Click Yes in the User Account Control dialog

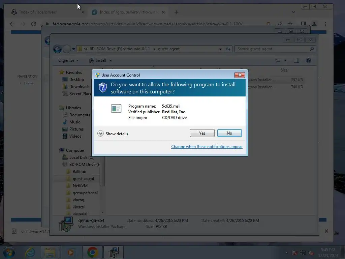202,133
